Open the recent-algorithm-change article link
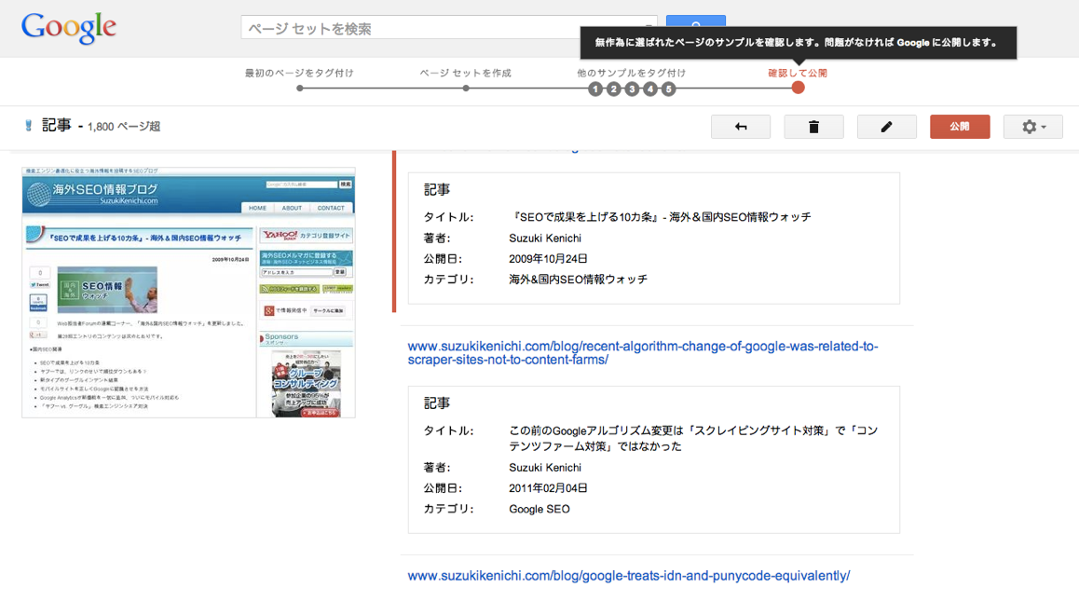The height and width of the screenshot is (601, 1079). 643,353
